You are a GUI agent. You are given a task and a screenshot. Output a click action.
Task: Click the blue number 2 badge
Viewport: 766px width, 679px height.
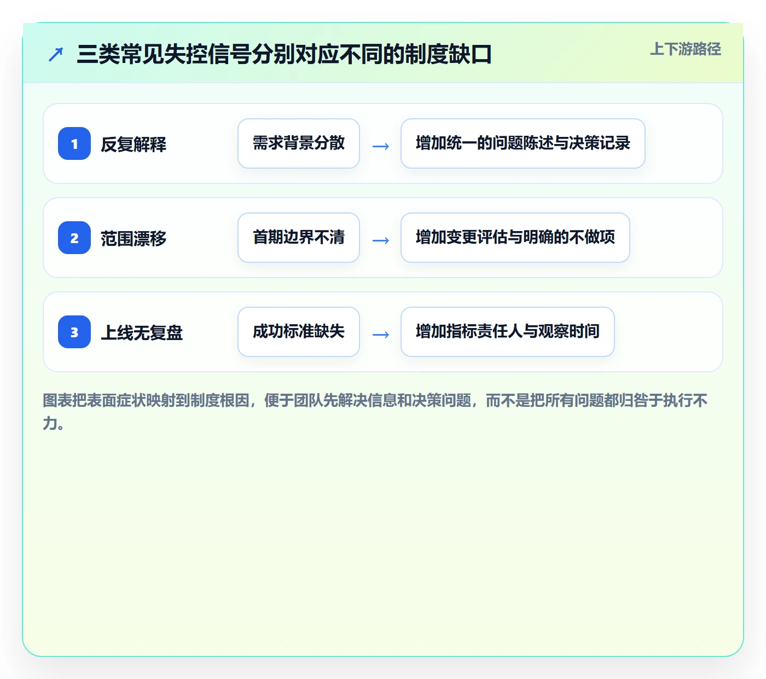74,238
